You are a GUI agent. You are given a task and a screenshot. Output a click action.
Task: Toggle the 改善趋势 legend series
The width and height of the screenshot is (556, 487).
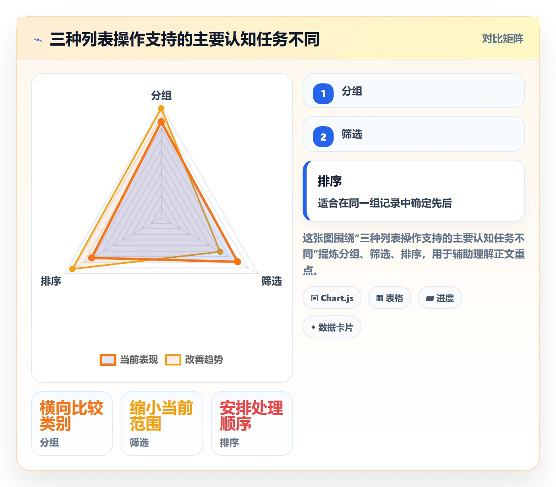click(x=194, y=359)
